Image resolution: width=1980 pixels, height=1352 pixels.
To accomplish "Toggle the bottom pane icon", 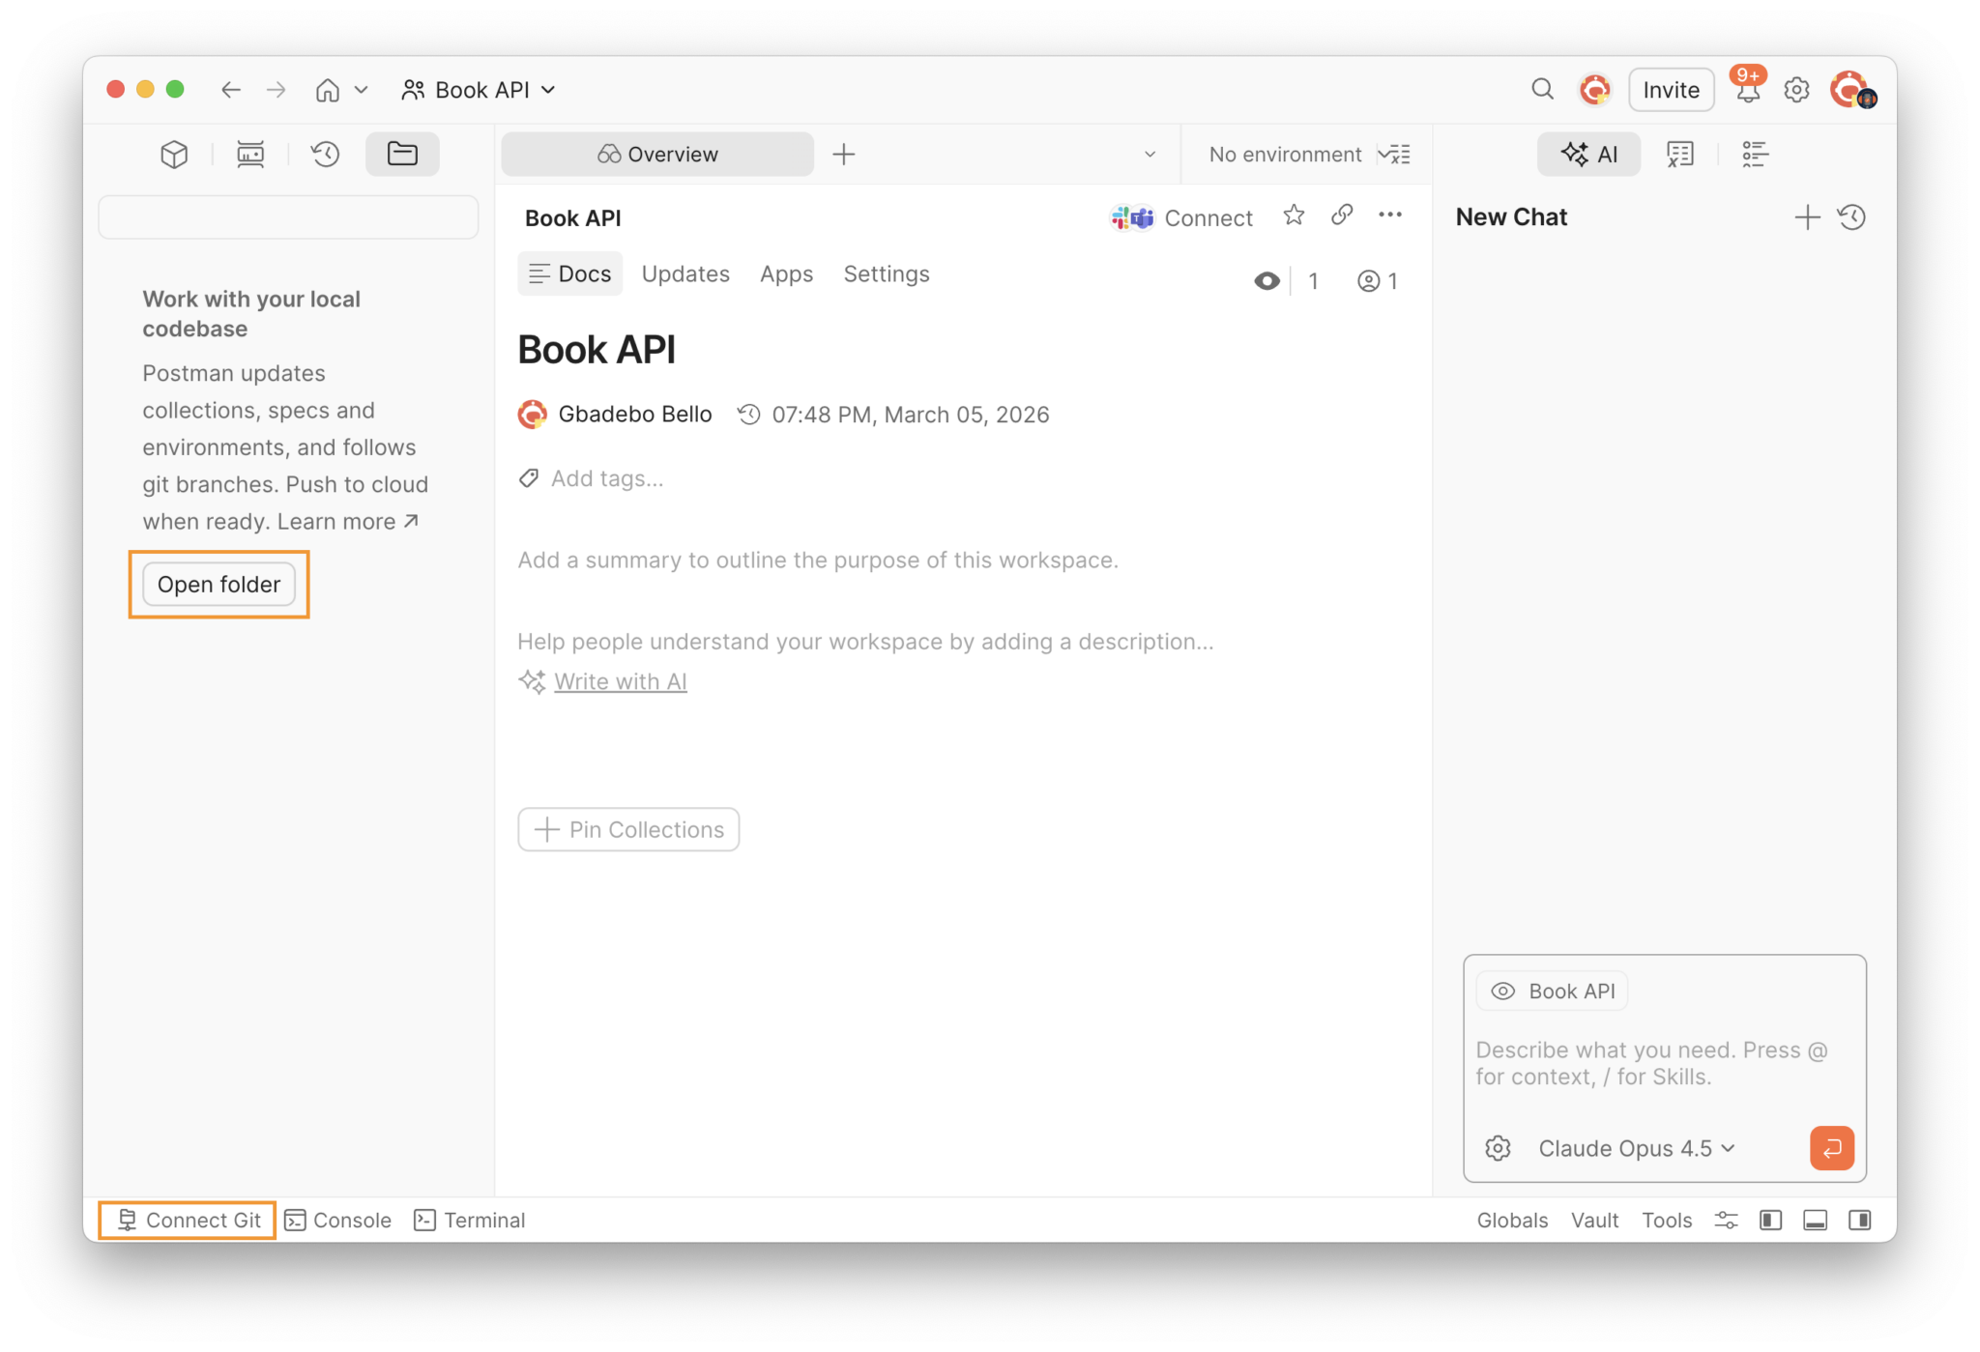I will (1816, 1221).
